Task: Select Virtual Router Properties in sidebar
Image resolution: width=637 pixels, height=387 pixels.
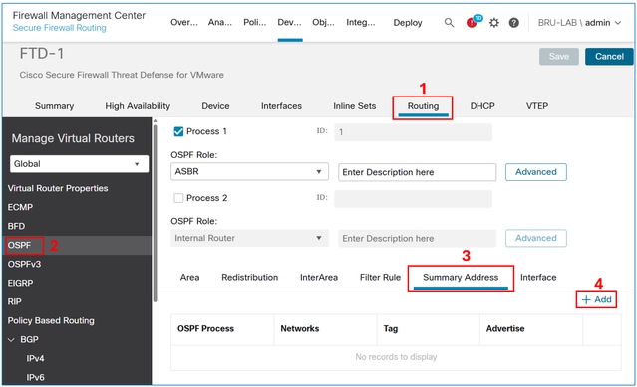Action: tap(58, 188)
